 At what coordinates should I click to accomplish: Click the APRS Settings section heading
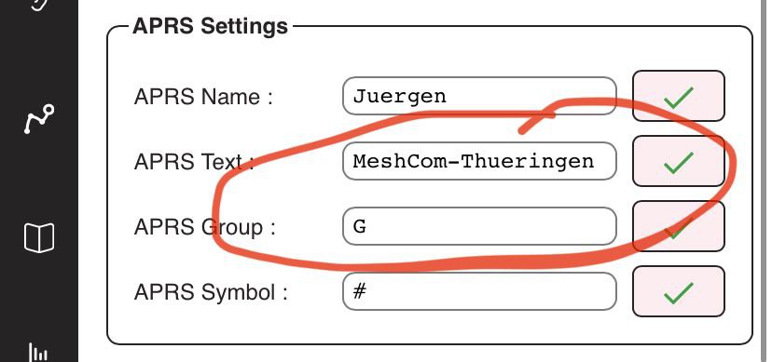[x=210, y=25]
